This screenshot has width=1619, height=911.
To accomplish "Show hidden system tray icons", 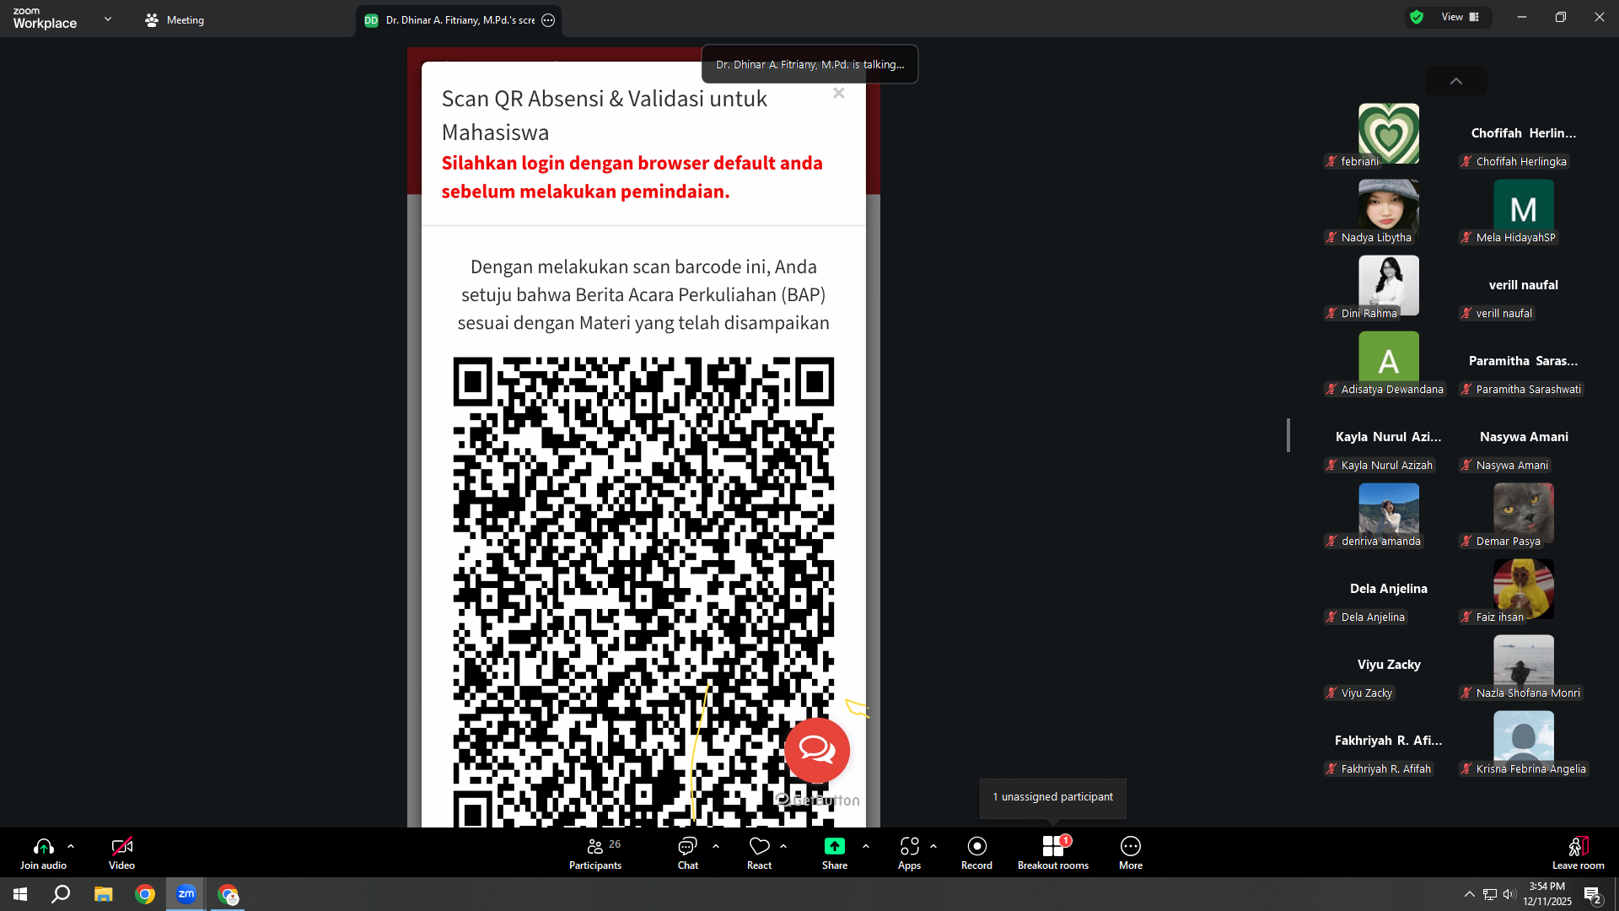I will click(1470, 894).
